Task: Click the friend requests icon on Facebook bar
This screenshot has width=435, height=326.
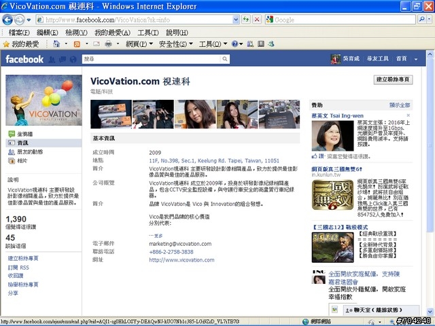Action: pyautogui.click(x=52, y=59)
